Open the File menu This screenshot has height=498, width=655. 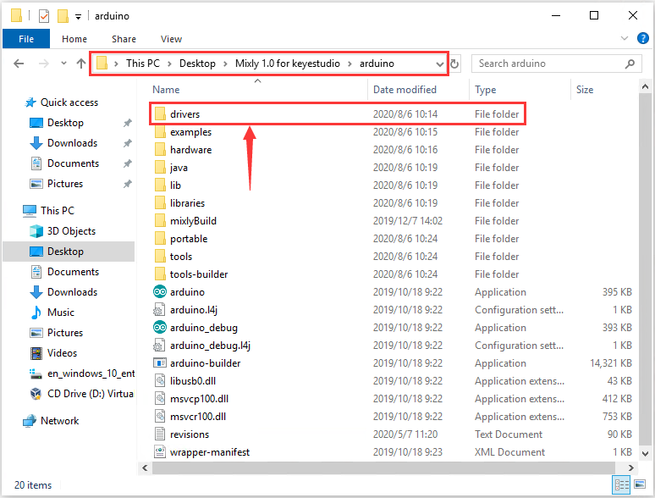tap(26, 39)
